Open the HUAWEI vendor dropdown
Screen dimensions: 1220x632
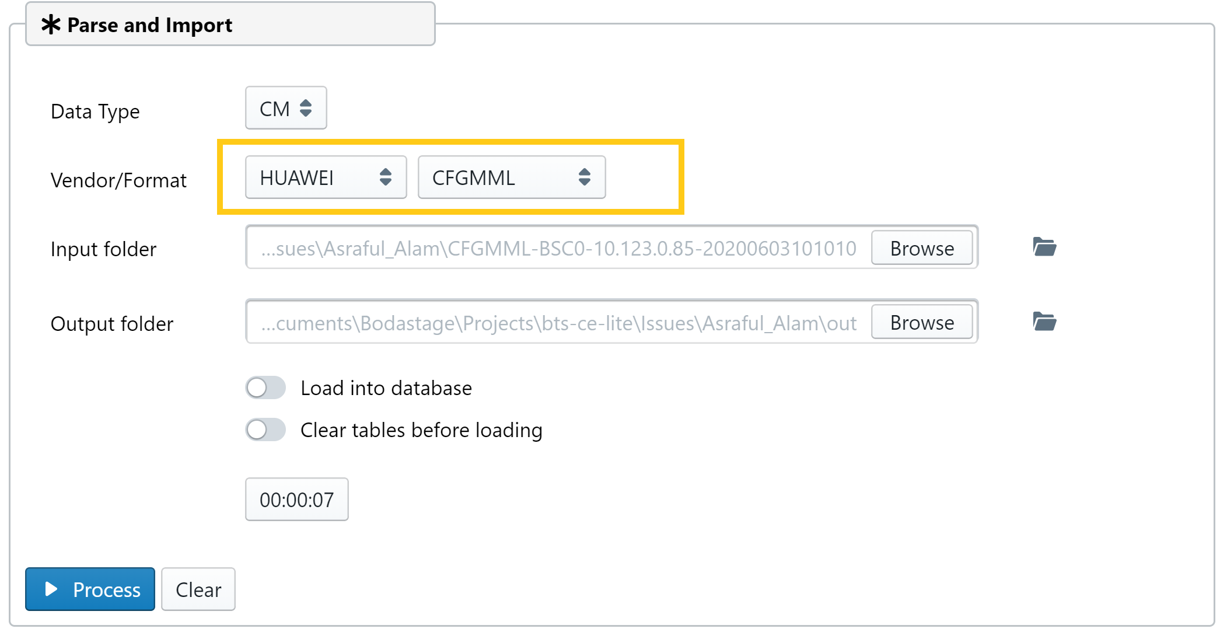click(x=326, y=177)
